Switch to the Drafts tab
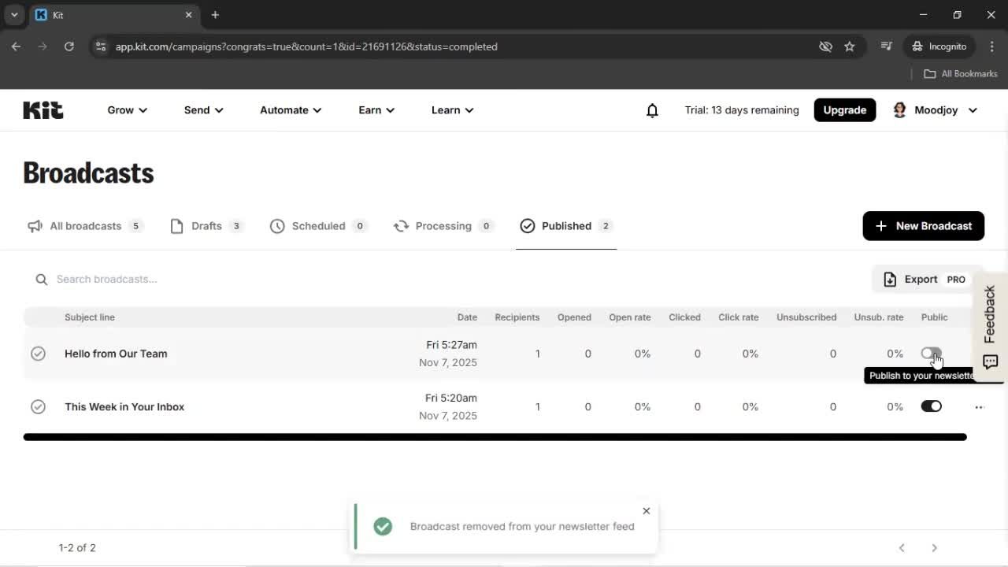Image resolution: width=1008 pixels, height=567 pixels. [x=206, y=226]
